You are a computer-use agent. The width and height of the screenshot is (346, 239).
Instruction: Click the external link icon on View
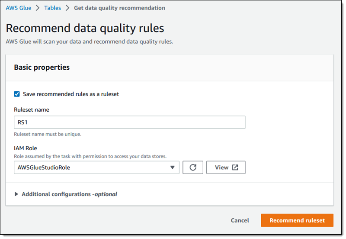tap(235, 168)
